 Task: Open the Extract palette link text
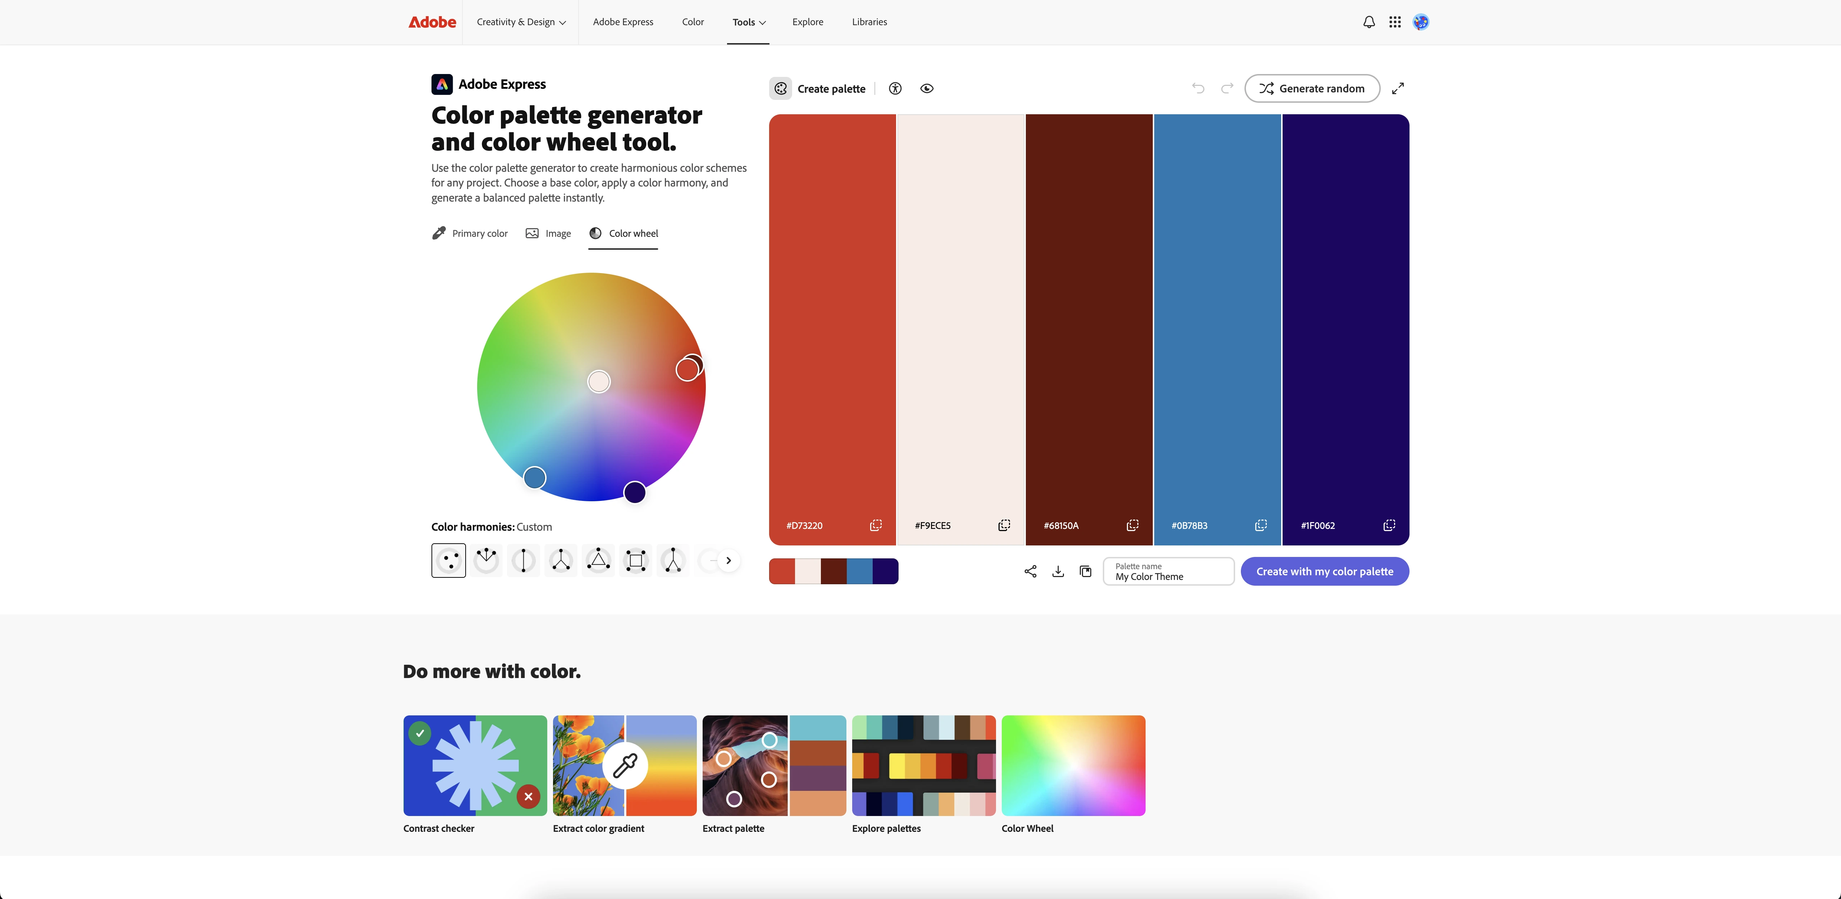(x=733, y=828)
